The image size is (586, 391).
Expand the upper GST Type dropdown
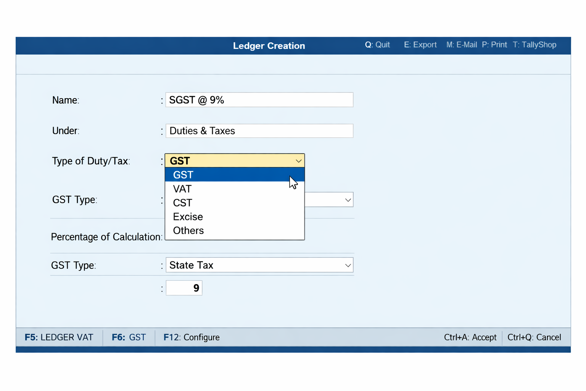pos(347,199)
